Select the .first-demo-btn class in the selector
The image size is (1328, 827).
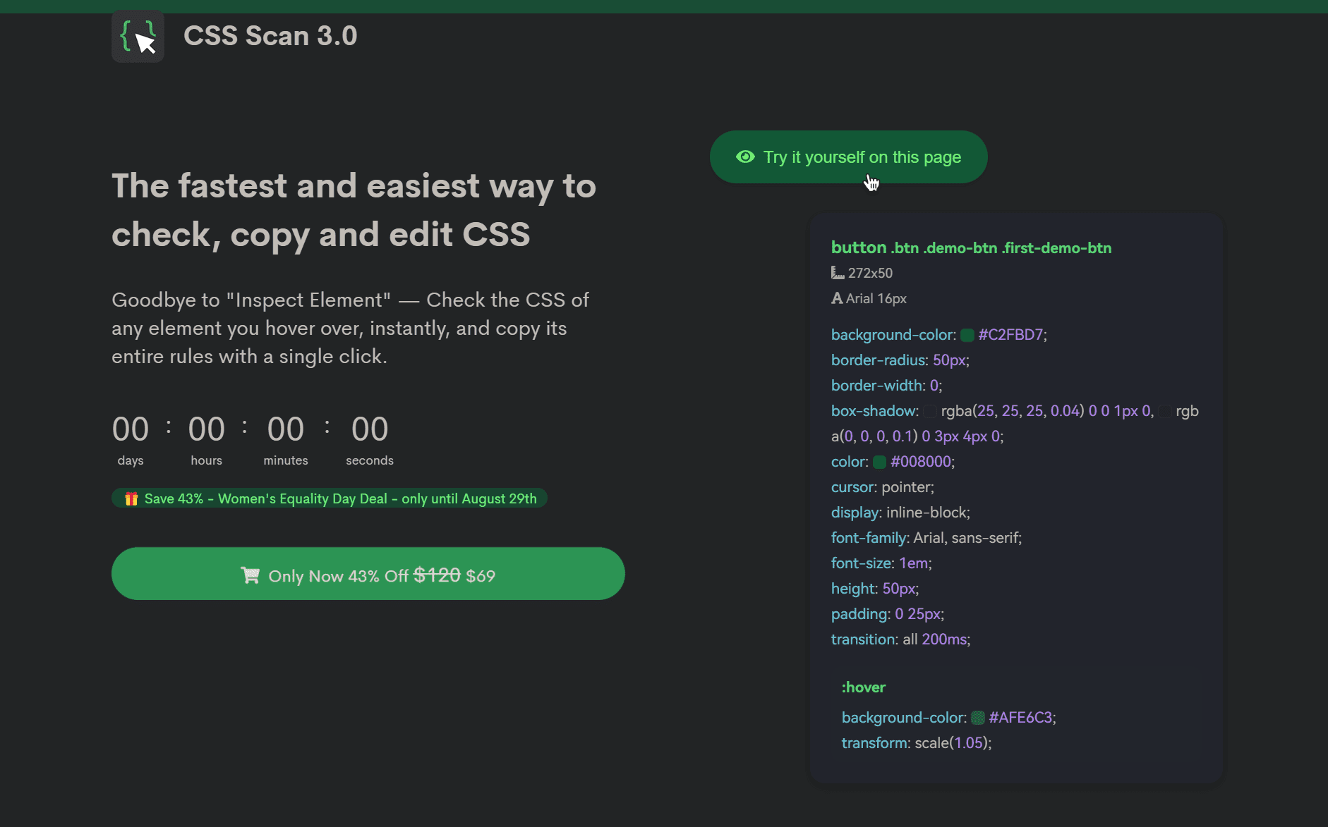click(1056, 247)
